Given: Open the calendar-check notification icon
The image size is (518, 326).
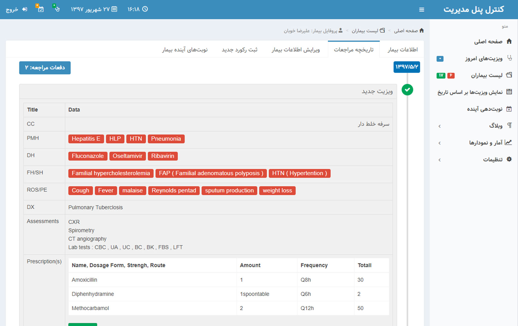Looking at the screenshot, I should pos(40,9).
